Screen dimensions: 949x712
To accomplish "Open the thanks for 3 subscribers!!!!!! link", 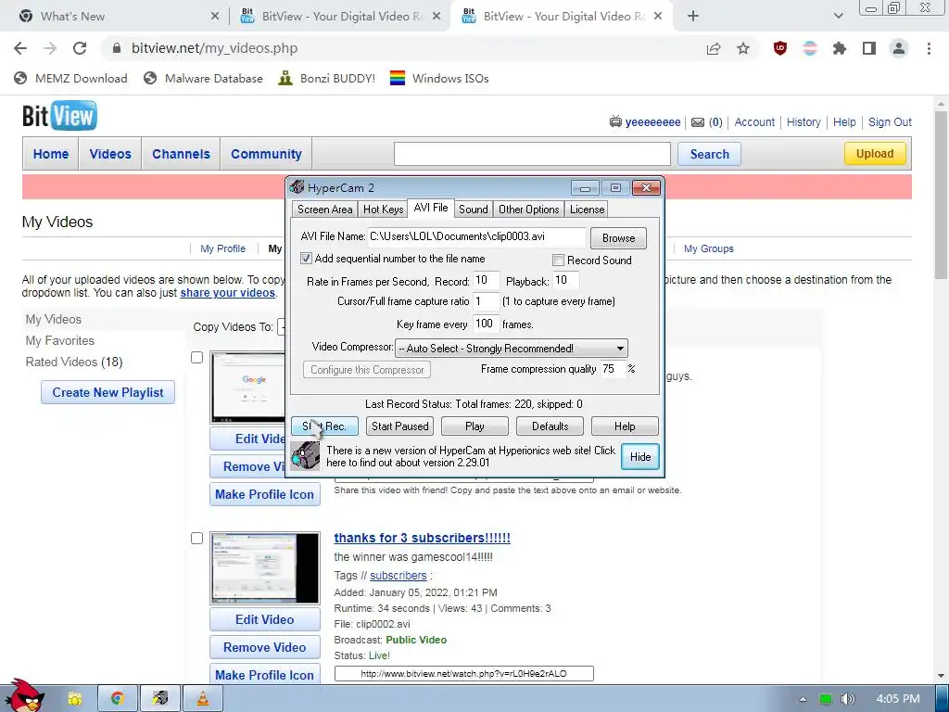I will 422,538.
